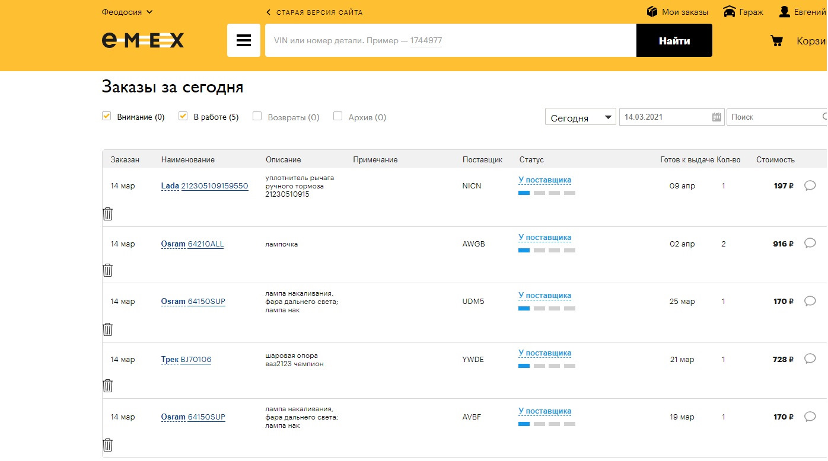Image resolution: width=828 pixels, height=461 pixels.
Task: Uncheck the В работе (5) filter
Action: coord(183,116)
